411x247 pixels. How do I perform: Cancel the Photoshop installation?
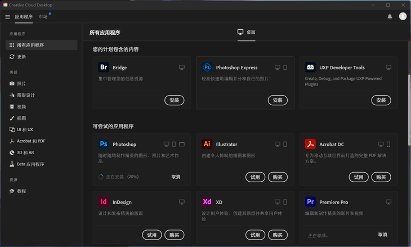(x=176, y=177)
